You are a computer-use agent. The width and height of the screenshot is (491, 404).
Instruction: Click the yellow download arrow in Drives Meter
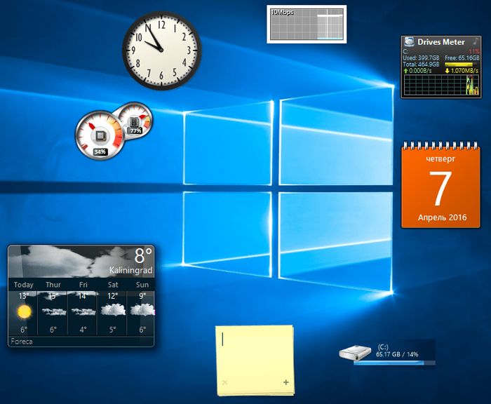click(x=447, y=70)
